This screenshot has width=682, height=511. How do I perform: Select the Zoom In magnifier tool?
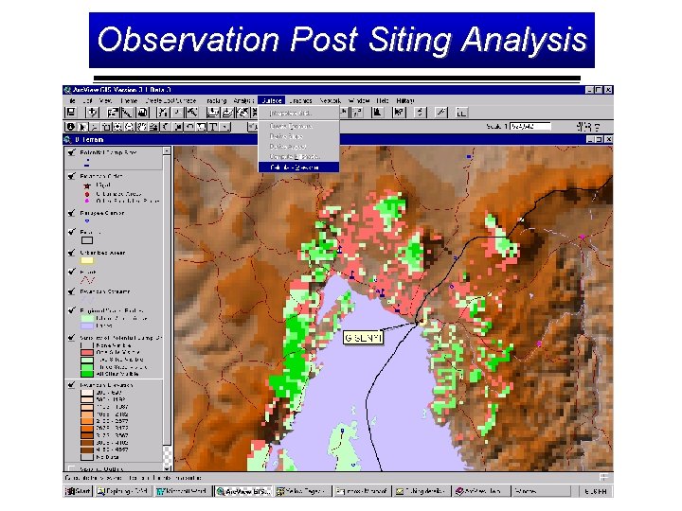117,127
